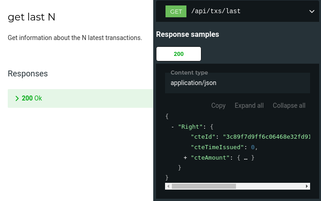
Task: Expand the /api/txs/last endpoint chevron
Action: click(312, 11)
